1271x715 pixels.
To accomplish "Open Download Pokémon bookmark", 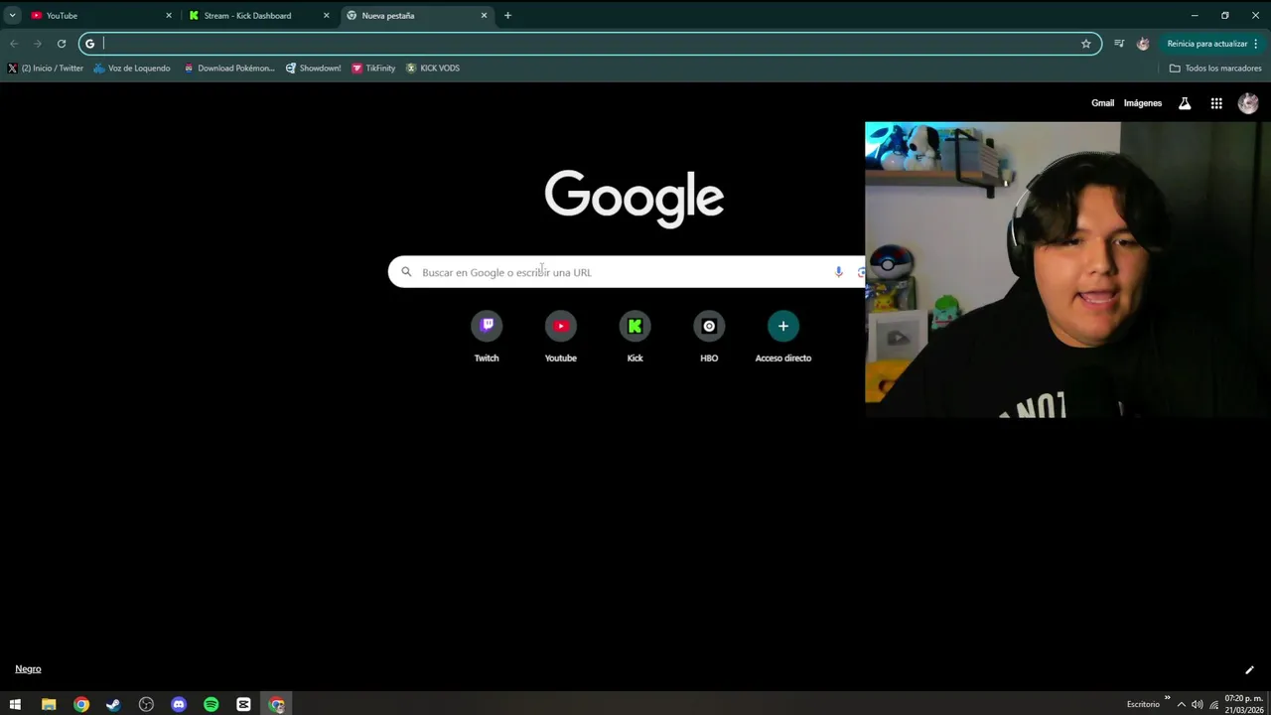I will pos(229,69).
